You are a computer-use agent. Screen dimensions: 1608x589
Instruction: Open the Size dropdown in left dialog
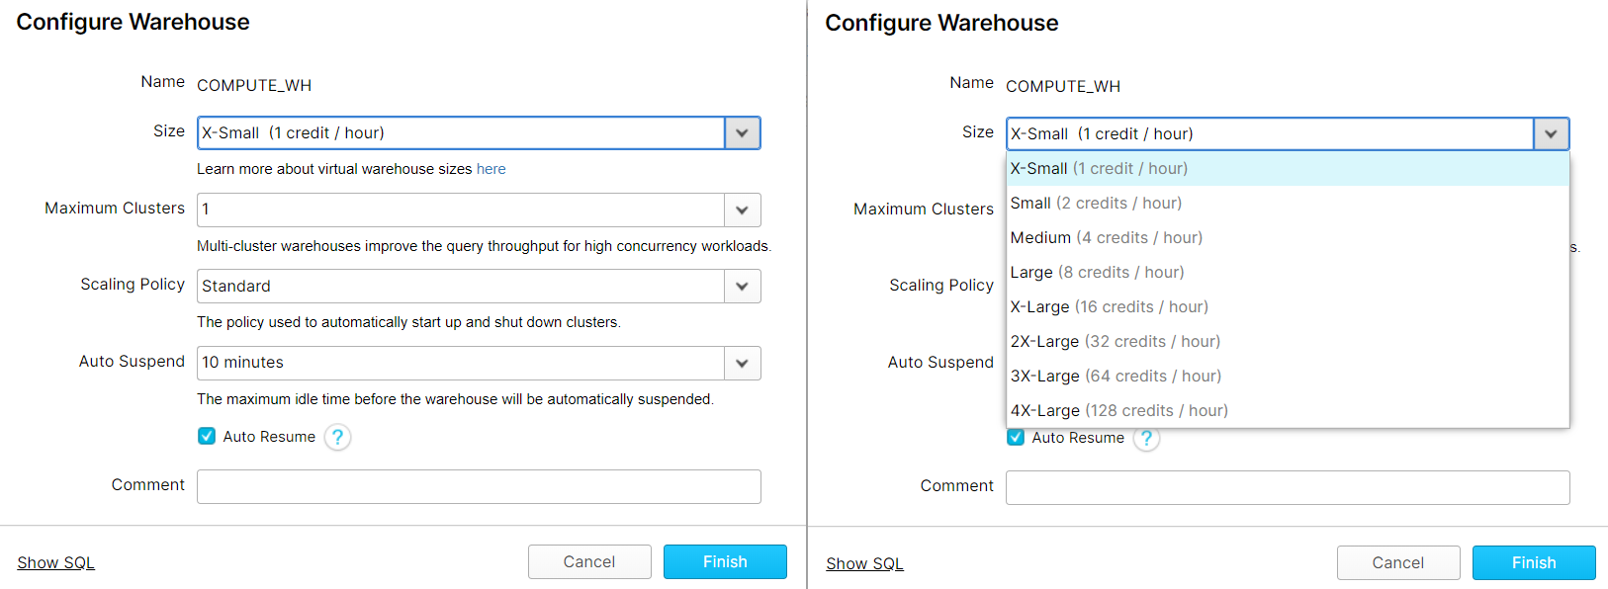tap(742, 133)
